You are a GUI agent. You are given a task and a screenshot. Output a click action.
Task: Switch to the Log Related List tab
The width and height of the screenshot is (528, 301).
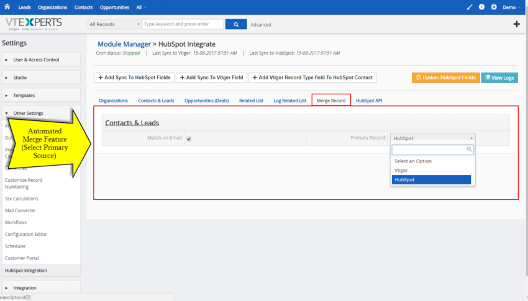(289, 101)
